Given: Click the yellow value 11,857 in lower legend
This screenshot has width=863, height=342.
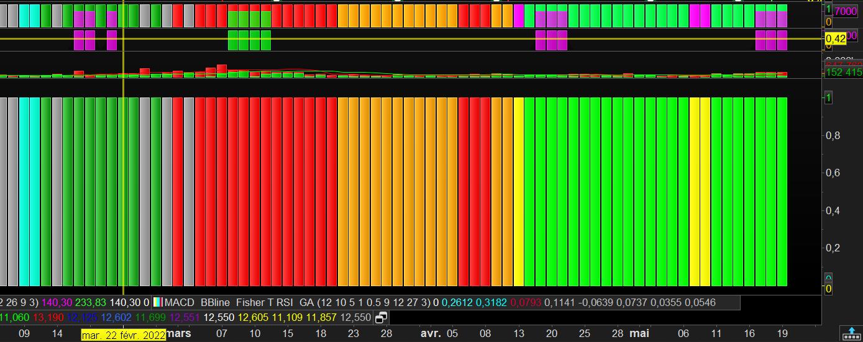Looking at the screenshot, I should (x=321, y=318).
